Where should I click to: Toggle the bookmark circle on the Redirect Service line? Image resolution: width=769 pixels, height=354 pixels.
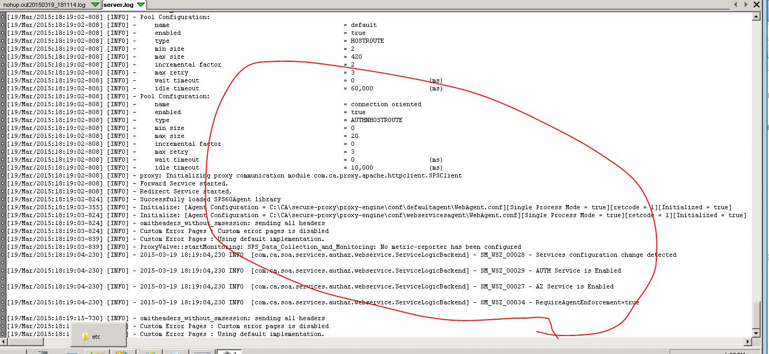click(x=2, y=191)
